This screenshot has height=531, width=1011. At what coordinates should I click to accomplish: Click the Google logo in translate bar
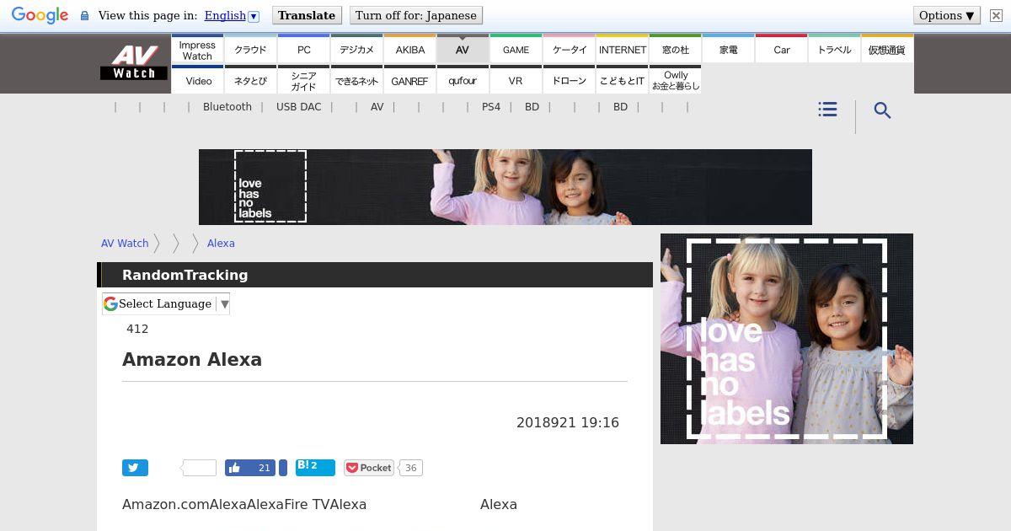40,15
